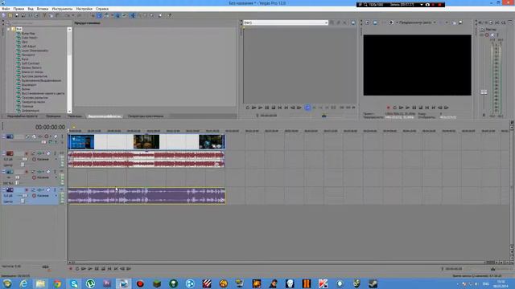
Task: Open the preview quality dropdown
Action: (x=435, y=22)
